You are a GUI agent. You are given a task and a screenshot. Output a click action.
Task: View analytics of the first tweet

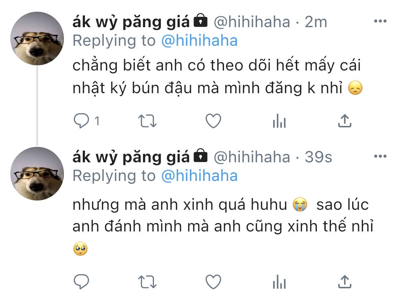[x=279, y=121]
